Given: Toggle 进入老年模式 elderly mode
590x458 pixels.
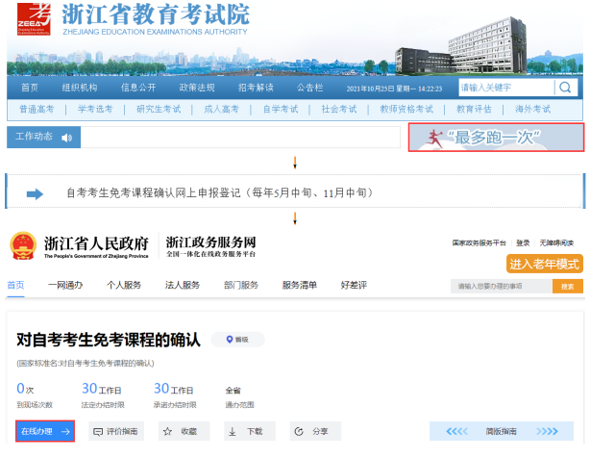Looking at the screenshot, I should [x=545, y=264].
